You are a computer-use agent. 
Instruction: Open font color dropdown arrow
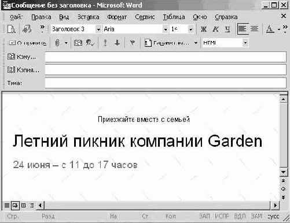coord(279,29)
